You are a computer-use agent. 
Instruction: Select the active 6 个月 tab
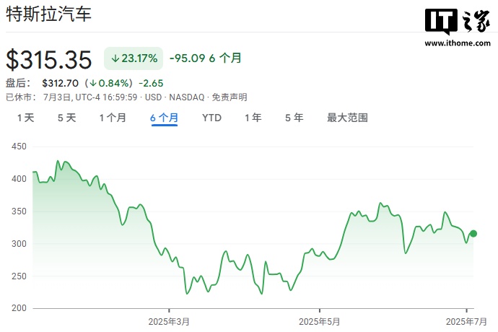click(165, 118)
